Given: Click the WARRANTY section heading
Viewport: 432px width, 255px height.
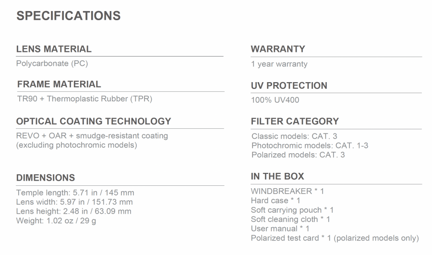Looking at the screenshot, I should pyautogui.click(x=278, y=49).
